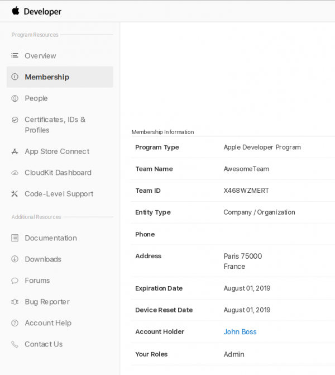
Task: Click the Downloads arrow icon
Action: (x=15, y=259)
